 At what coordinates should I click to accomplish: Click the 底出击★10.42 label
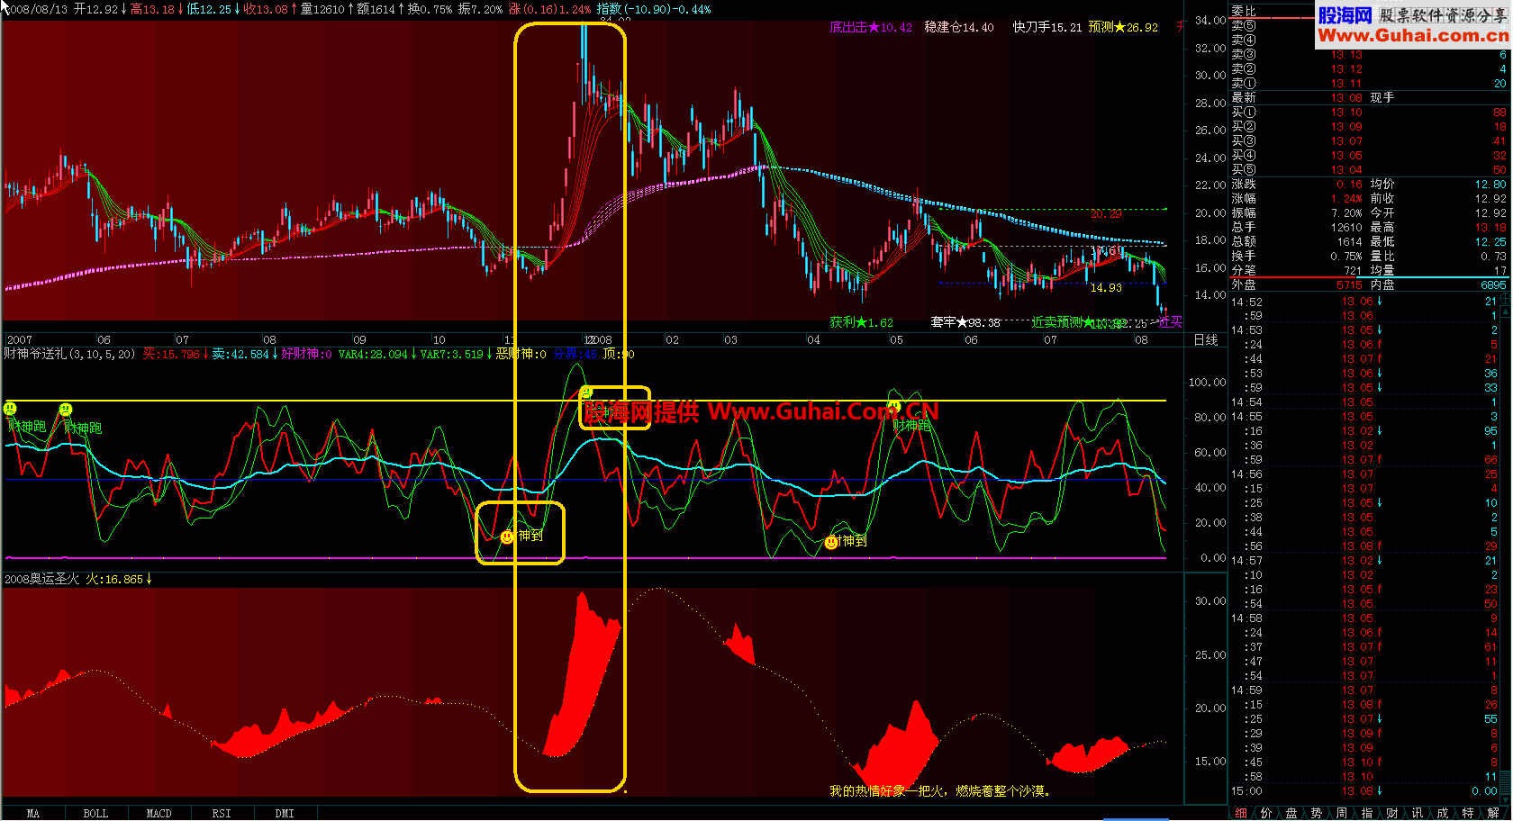[871, 27]
